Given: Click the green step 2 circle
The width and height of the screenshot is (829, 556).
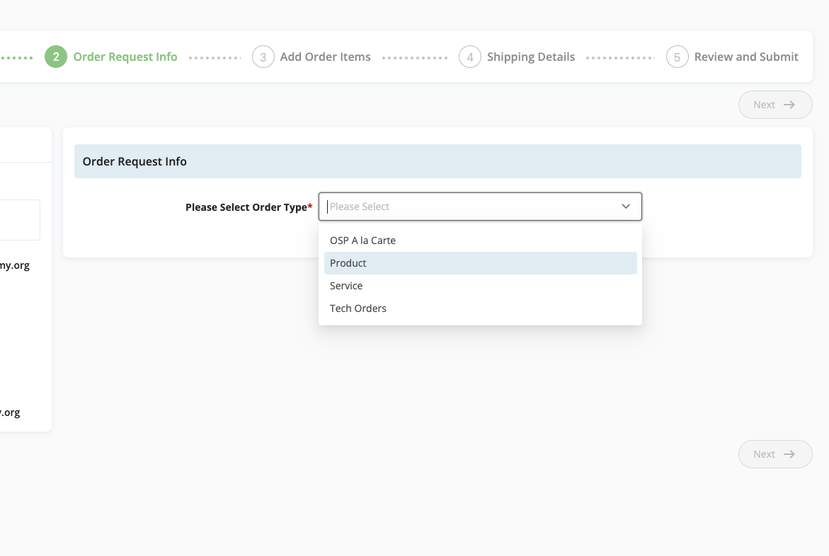Looking at the screenshot, I should 56,57.
